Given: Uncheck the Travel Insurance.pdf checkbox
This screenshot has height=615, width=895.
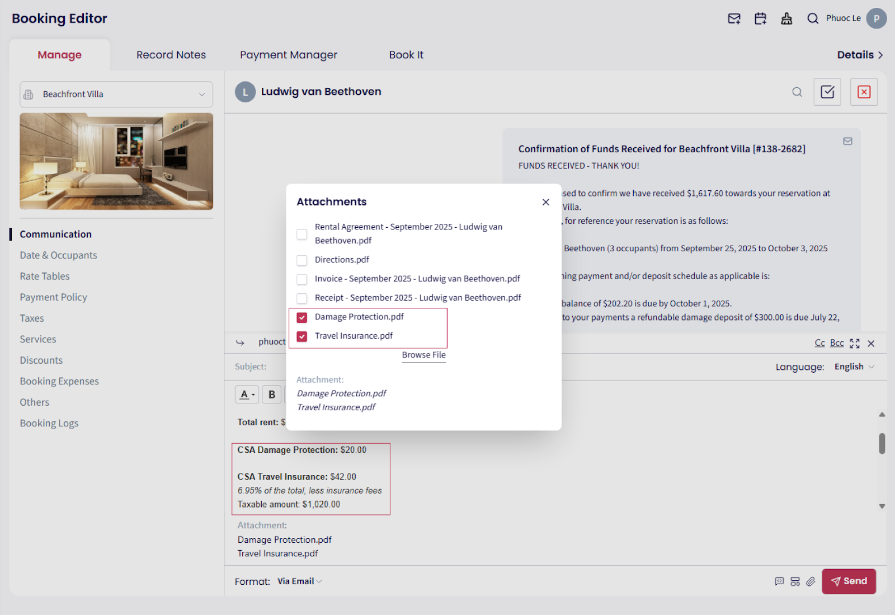Looking at the screenshot, I should tap(302, 336).
